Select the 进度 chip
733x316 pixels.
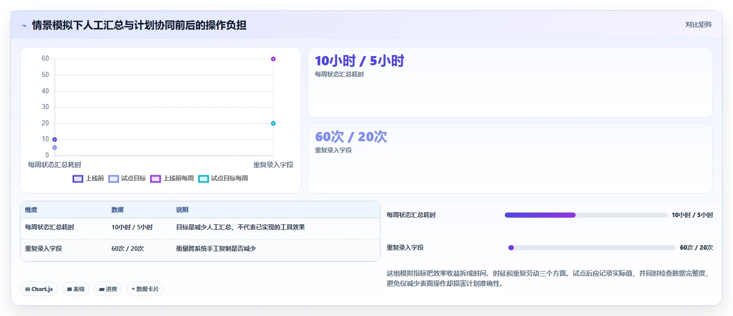click(x=108, y=289)
